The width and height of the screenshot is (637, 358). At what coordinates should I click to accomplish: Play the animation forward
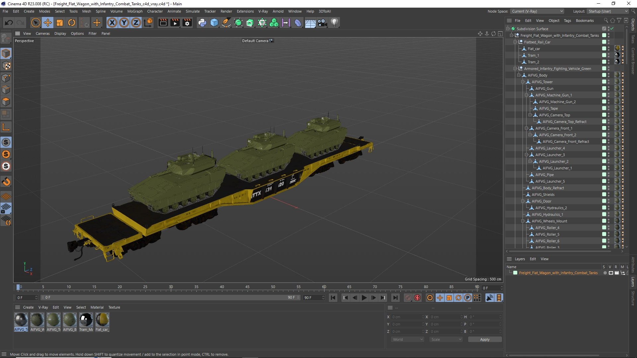(364, 298)
